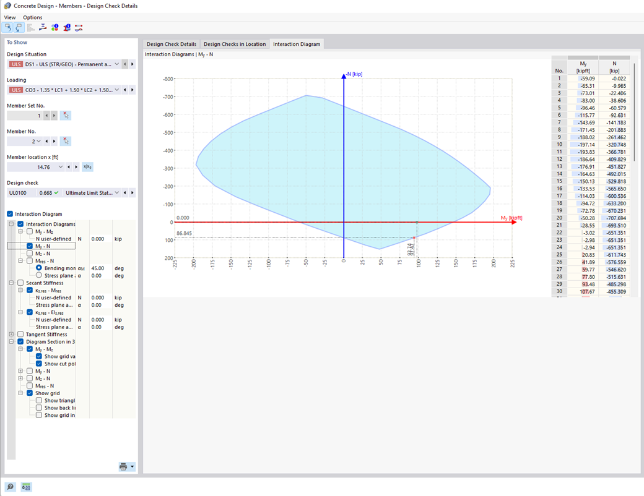Click the printer tool icon with blue badge

click(x=66, y=27)
